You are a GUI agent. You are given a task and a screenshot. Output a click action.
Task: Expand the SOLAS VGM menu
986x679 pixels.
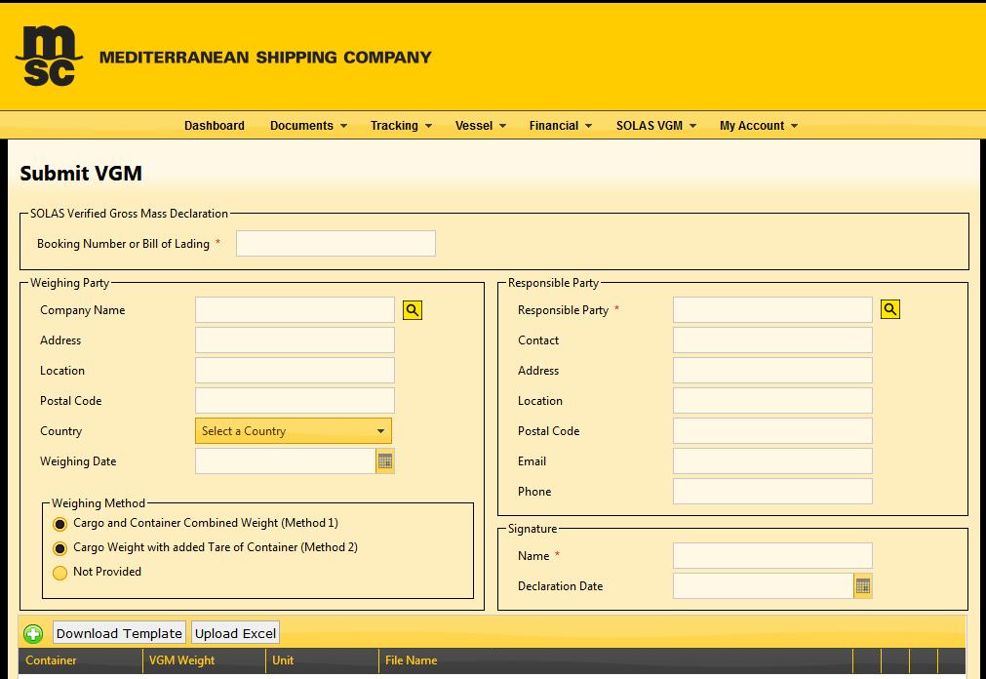655,125
